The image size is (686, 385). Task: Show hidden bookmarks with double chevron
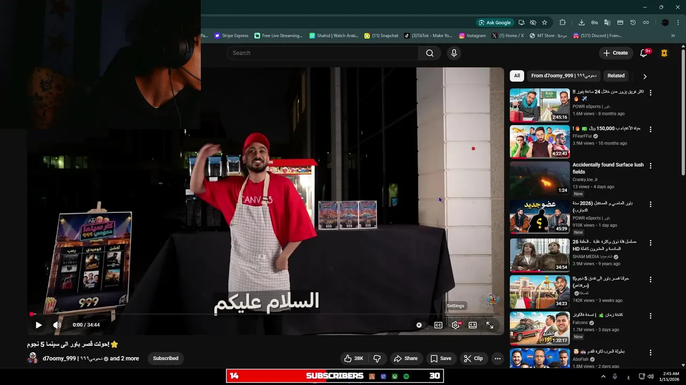point(673,36)
